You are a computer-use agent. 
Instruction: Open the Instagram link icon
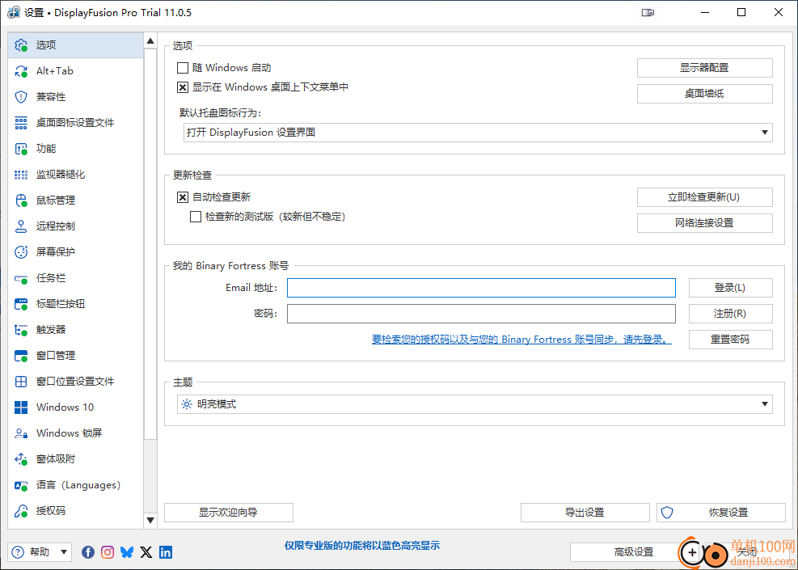[x=108, y=551]
